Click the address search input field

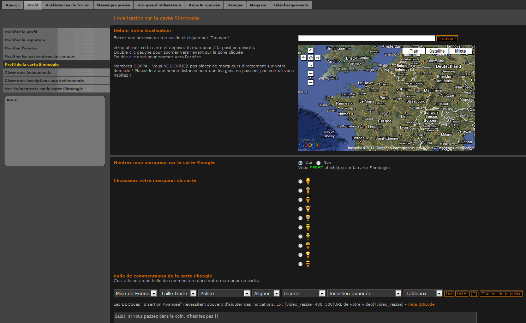click(367, 38)
